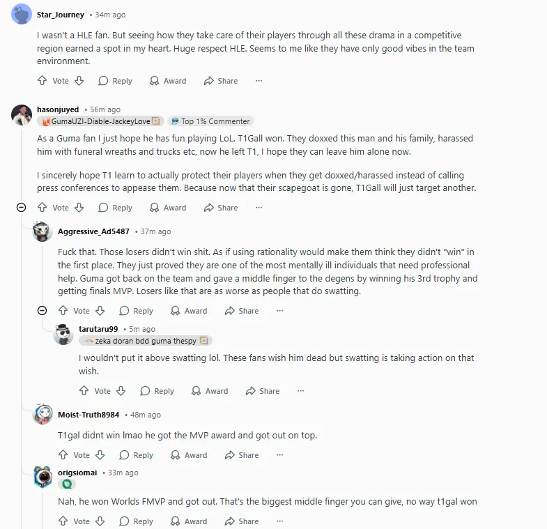Reply to origsiomai's comment
The height and width of the screenshot is (529, 547).
136,521
